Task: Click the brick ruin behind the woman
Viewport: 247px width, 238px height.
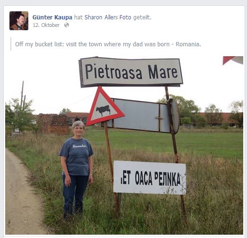Action: pyautogui.click(x=53, y=124)
